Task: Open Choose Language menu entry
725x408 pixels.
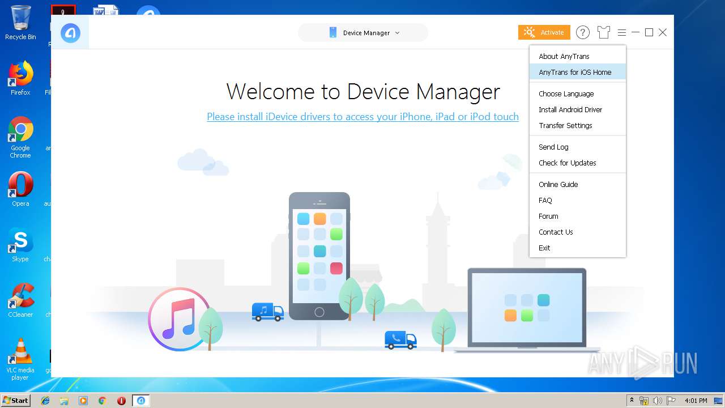Action: coord(578,93)
